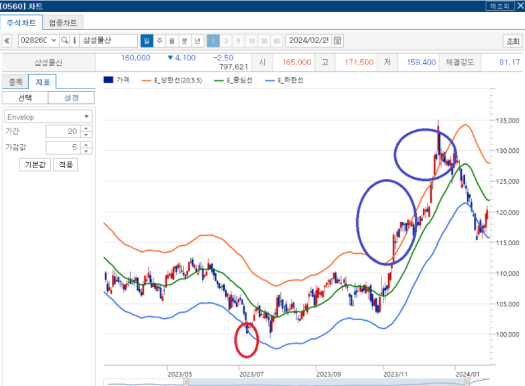Switch to the 주식차트 tab
This screenshot has width=525, height=386.
(x=21, y=23)
